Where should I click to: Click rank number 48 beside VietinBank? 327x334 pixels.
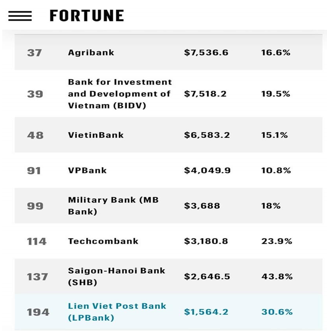tap(35, 135)
